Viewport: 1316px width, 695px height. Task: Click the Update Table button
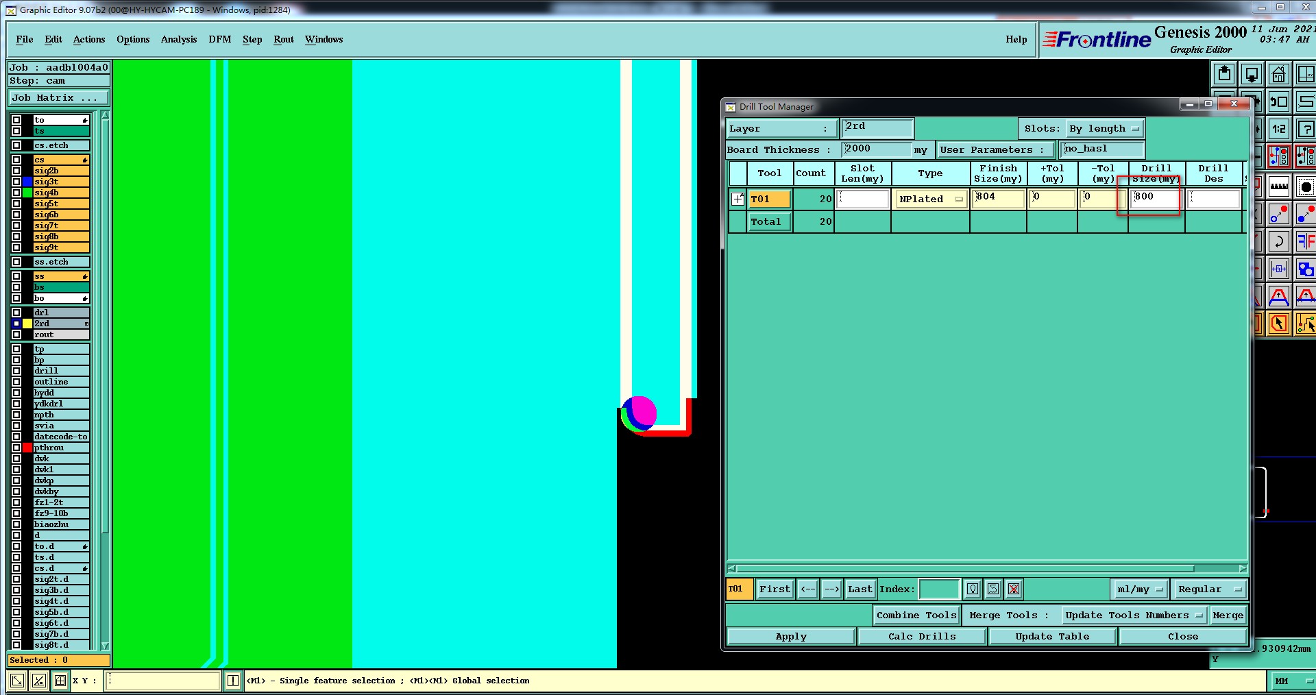click(1052, 637)
